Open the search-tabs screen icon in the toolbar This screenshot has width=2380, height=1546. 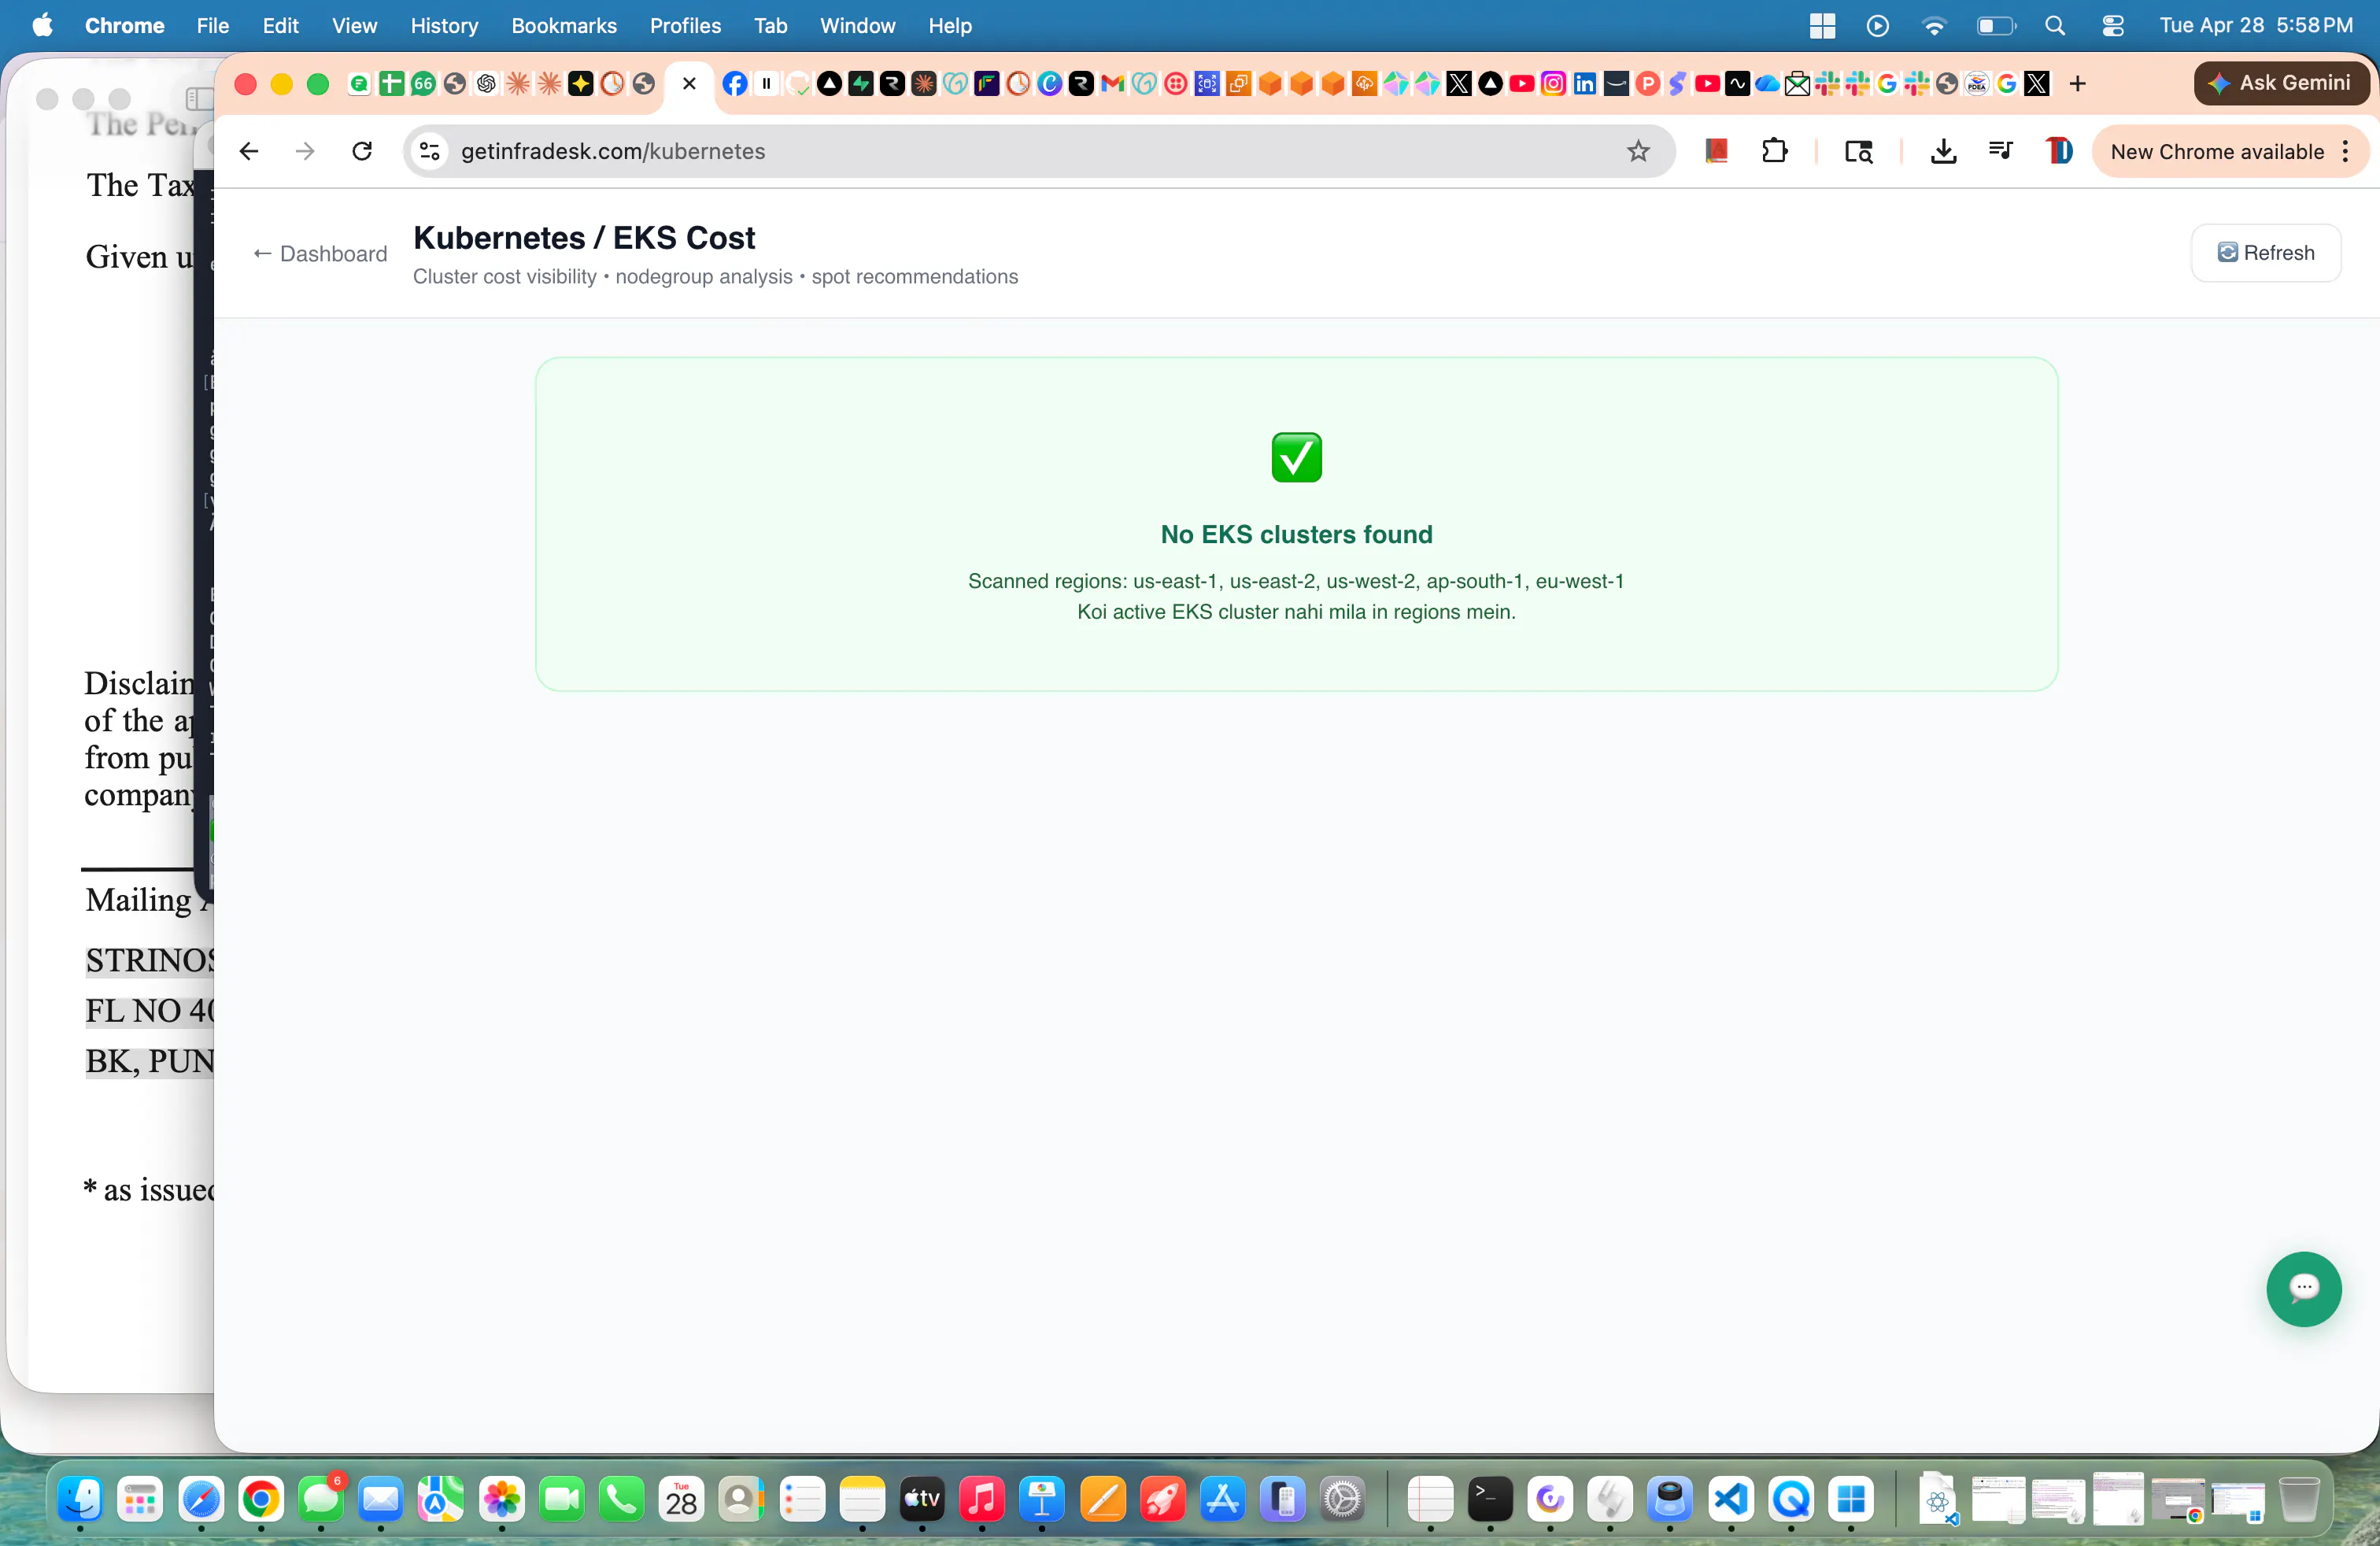coord(1858,152)
